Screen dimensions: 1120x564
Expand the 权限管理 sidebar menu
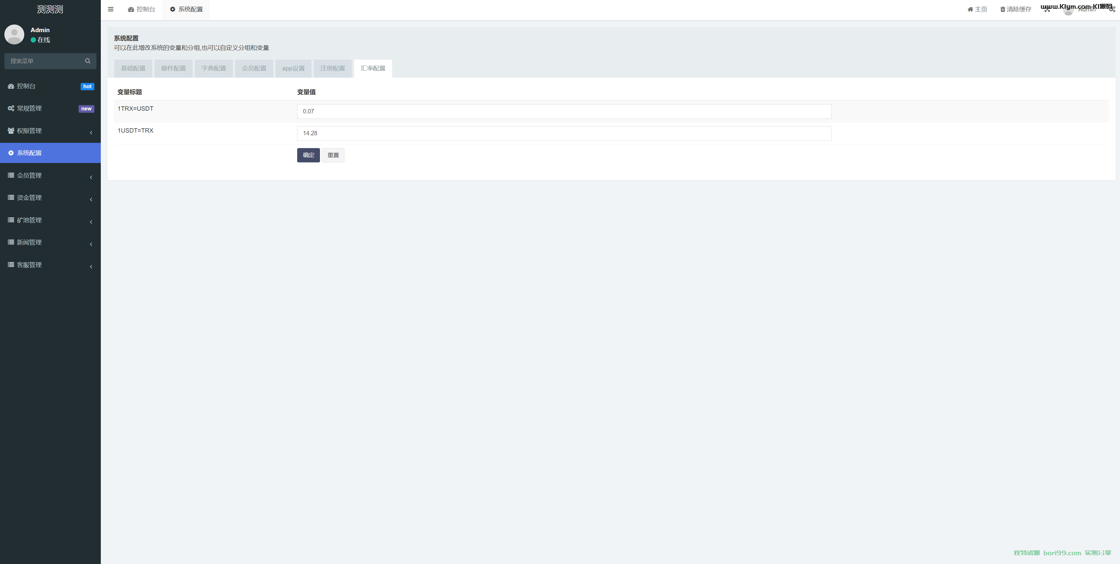29,131
